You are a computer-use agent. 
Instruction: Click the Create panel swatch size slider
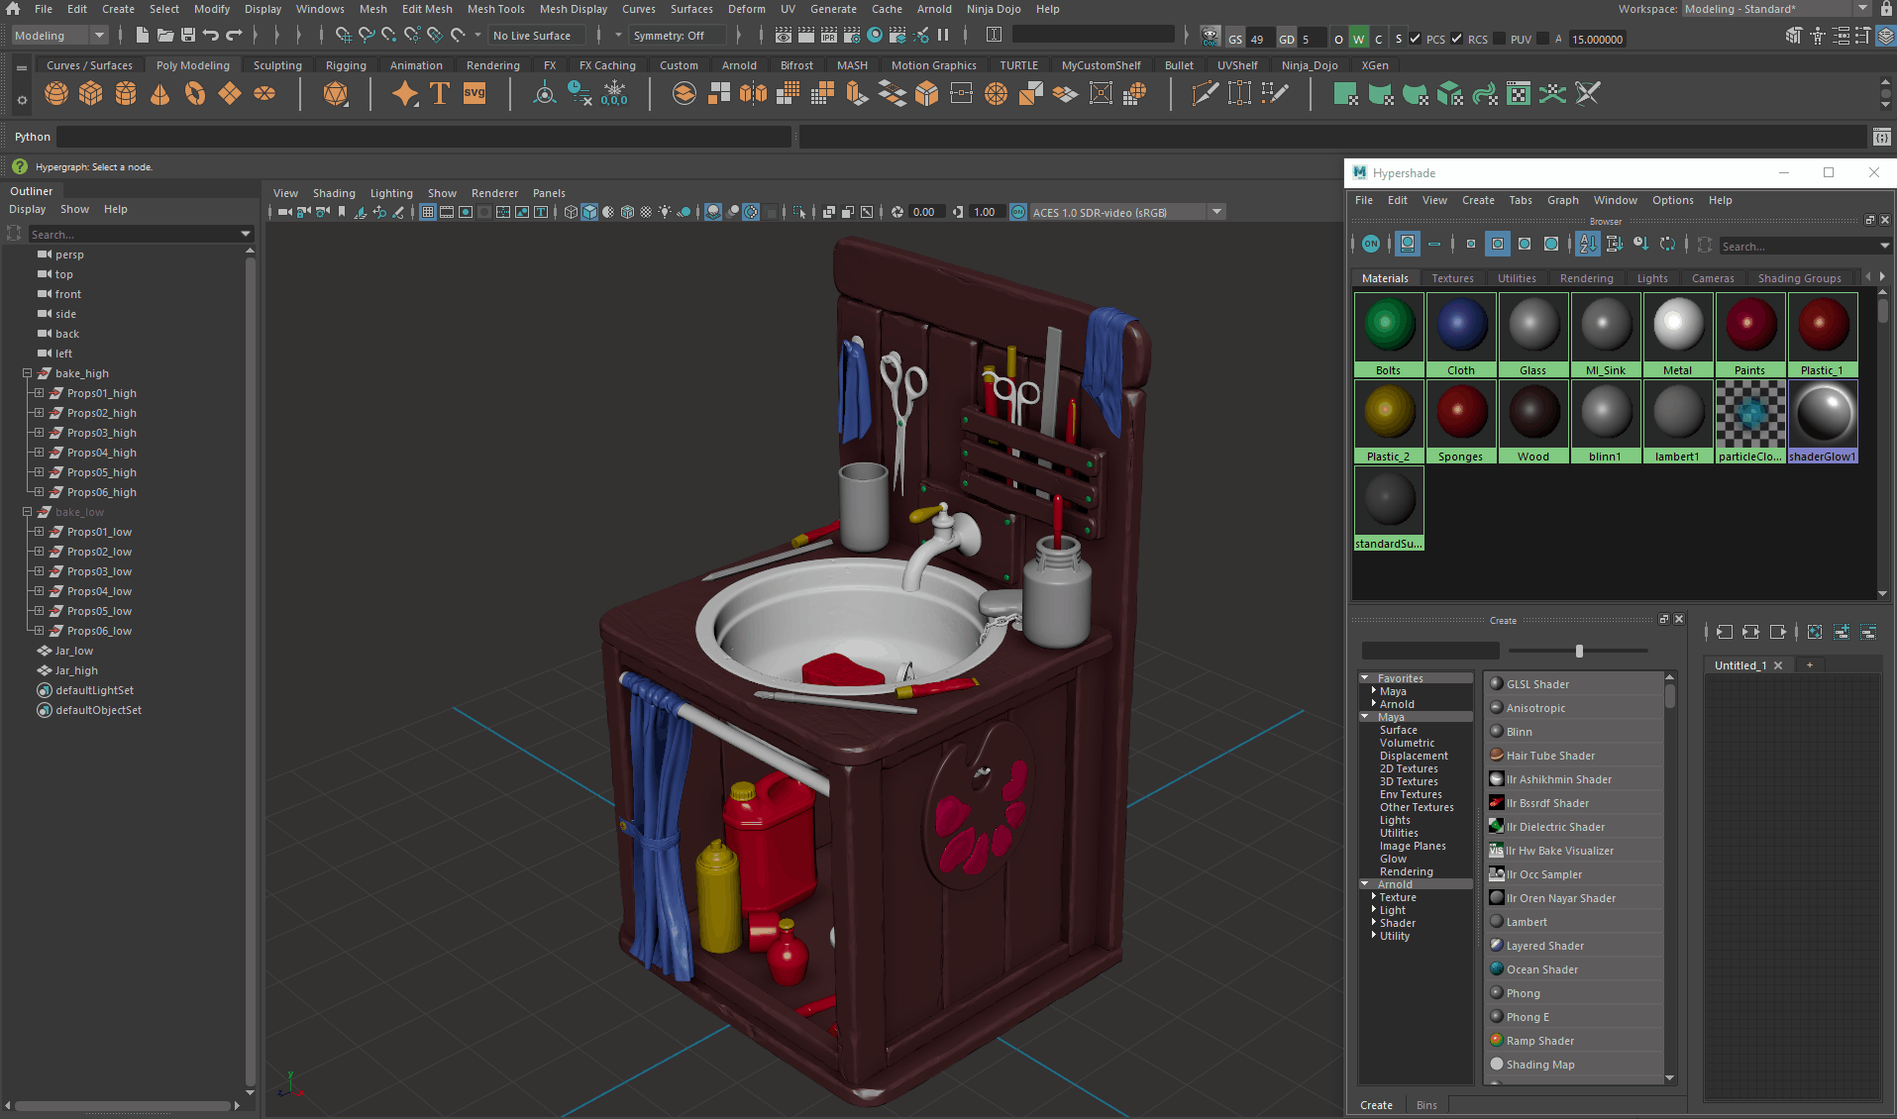(x=1579, y=651)
